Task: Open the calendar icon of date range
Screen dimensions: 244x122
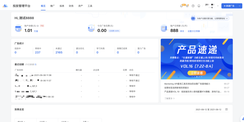Action: (x=227, y=110)
